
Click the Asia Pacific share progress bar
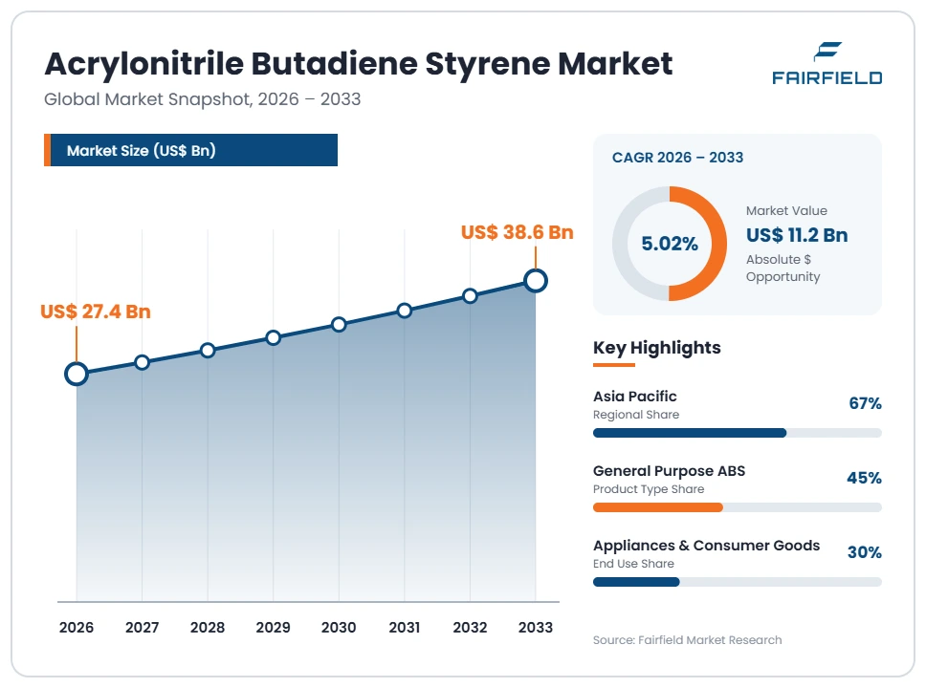[737, 433]
